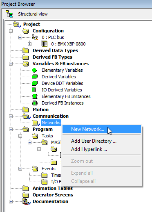This screenshot has height=212, width=152.
Task: Click the Timer events folder icon
Action: pyautogui.click(x=45, y=175)
